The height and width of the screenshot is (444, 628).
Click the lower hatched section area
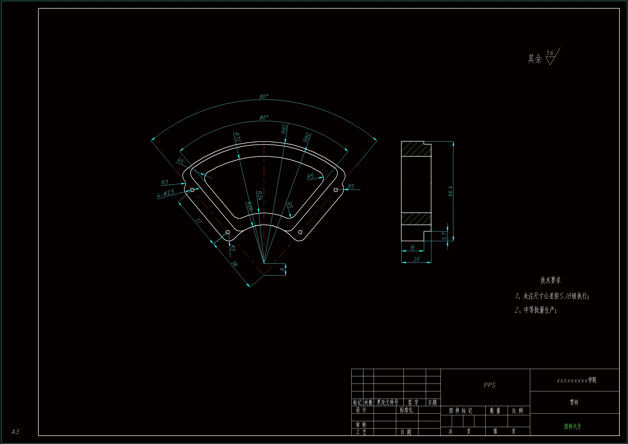point(416,219)
